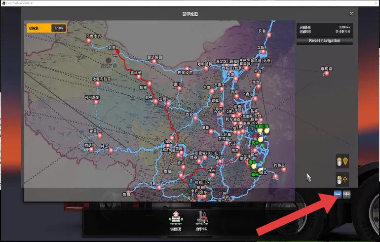The height and width of the screenshot is (242, 380).
Task: Select the 林芝 city marker
Action: pyautogui.click(x=111, y=150)
